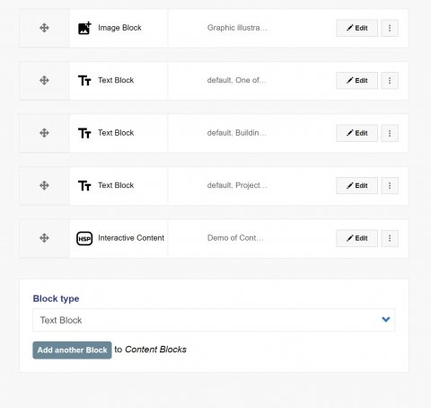Open more options for 'Buildin' Text Block

(x=390, y=133)
